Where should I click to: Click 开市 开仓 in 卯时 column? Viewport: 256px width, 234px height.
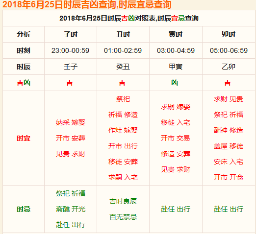[x=229, y=177]
